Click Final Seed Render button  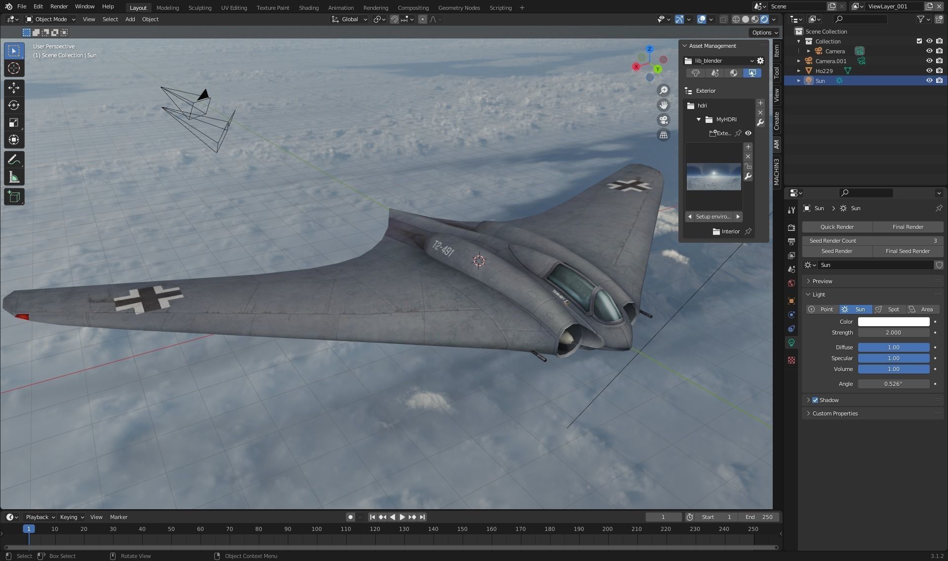click(908, 251)
